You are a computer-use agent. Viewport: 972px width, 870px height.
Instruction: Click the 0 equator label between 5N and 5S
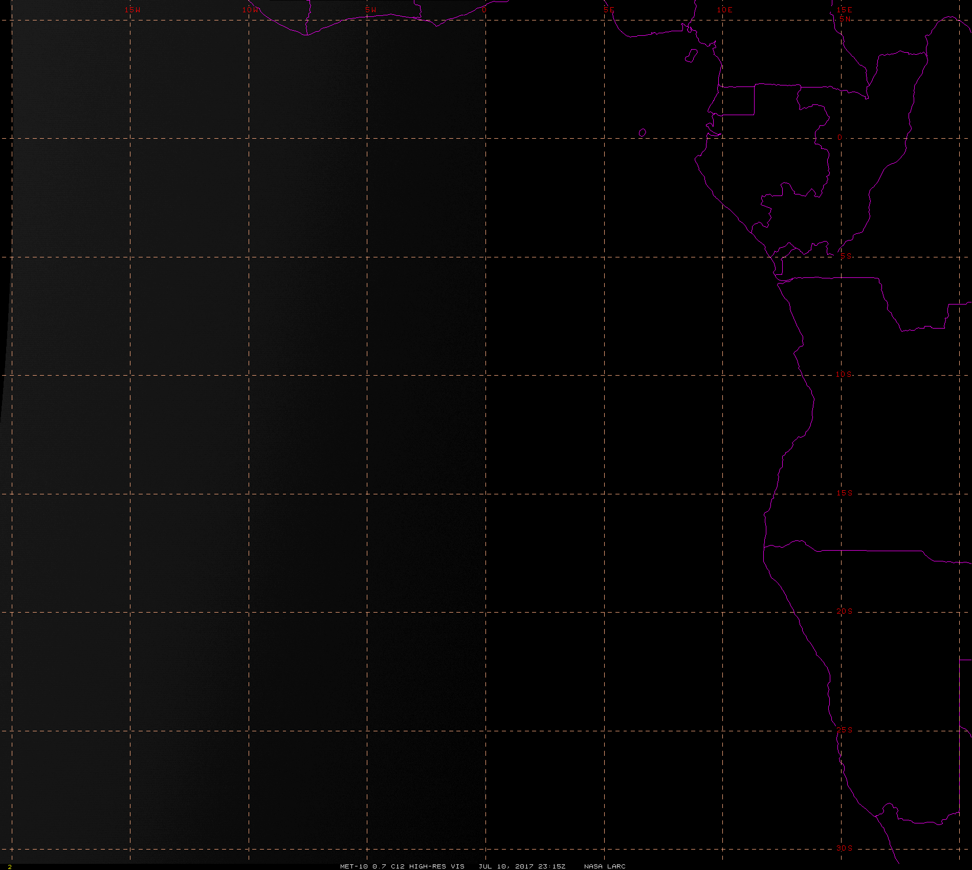[840, 138]
